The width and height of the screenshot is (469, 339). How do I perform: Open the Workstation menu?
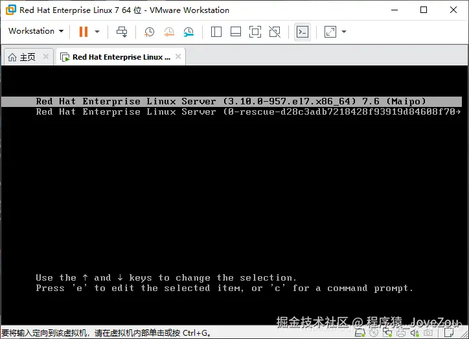pyautogui.click(x=36, y=31)
